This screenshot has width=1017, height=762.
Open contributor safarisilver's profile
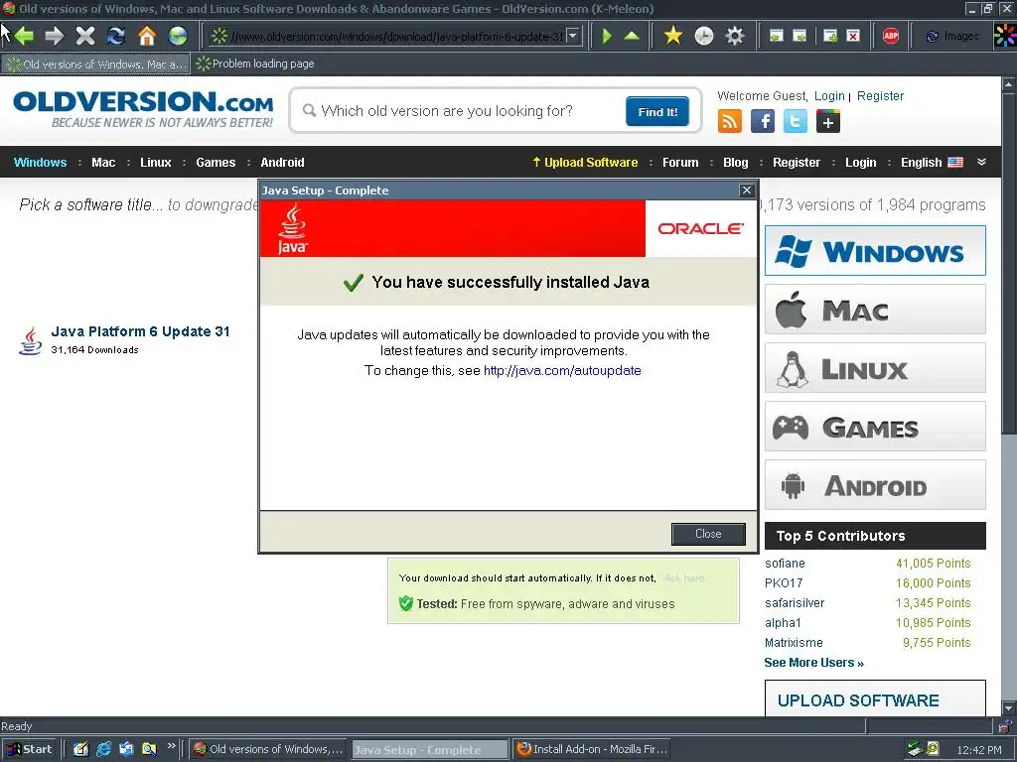pos(795,602)
